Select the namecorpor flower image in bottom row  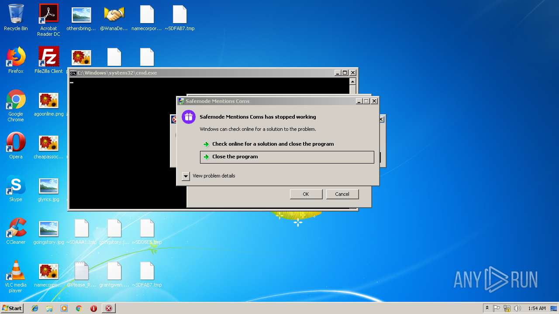[x=48, y=276]
